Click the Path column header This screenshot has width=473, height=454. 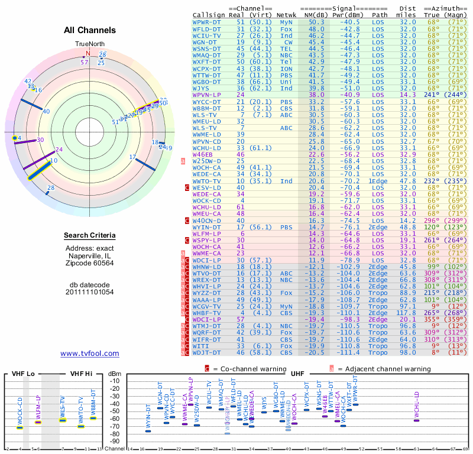click(x=380, y=15)
